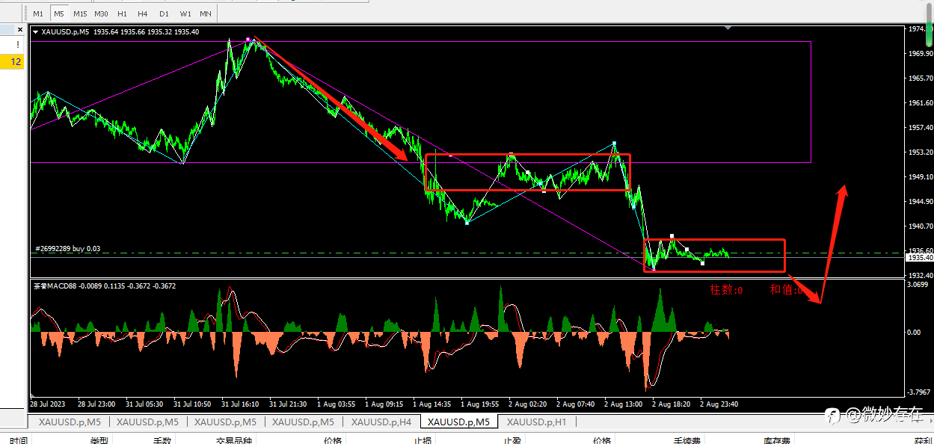Click the 1969.90 price scale label
This screenshot has width=934, height=444.
[x=920, y=54]
